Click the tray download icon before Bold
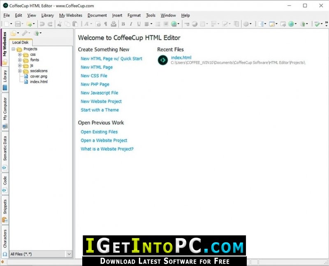Screen dimensions: 329x266 pyautogui.click(x=114, y=24)
